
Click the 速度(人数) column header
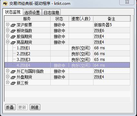(81, 19)
